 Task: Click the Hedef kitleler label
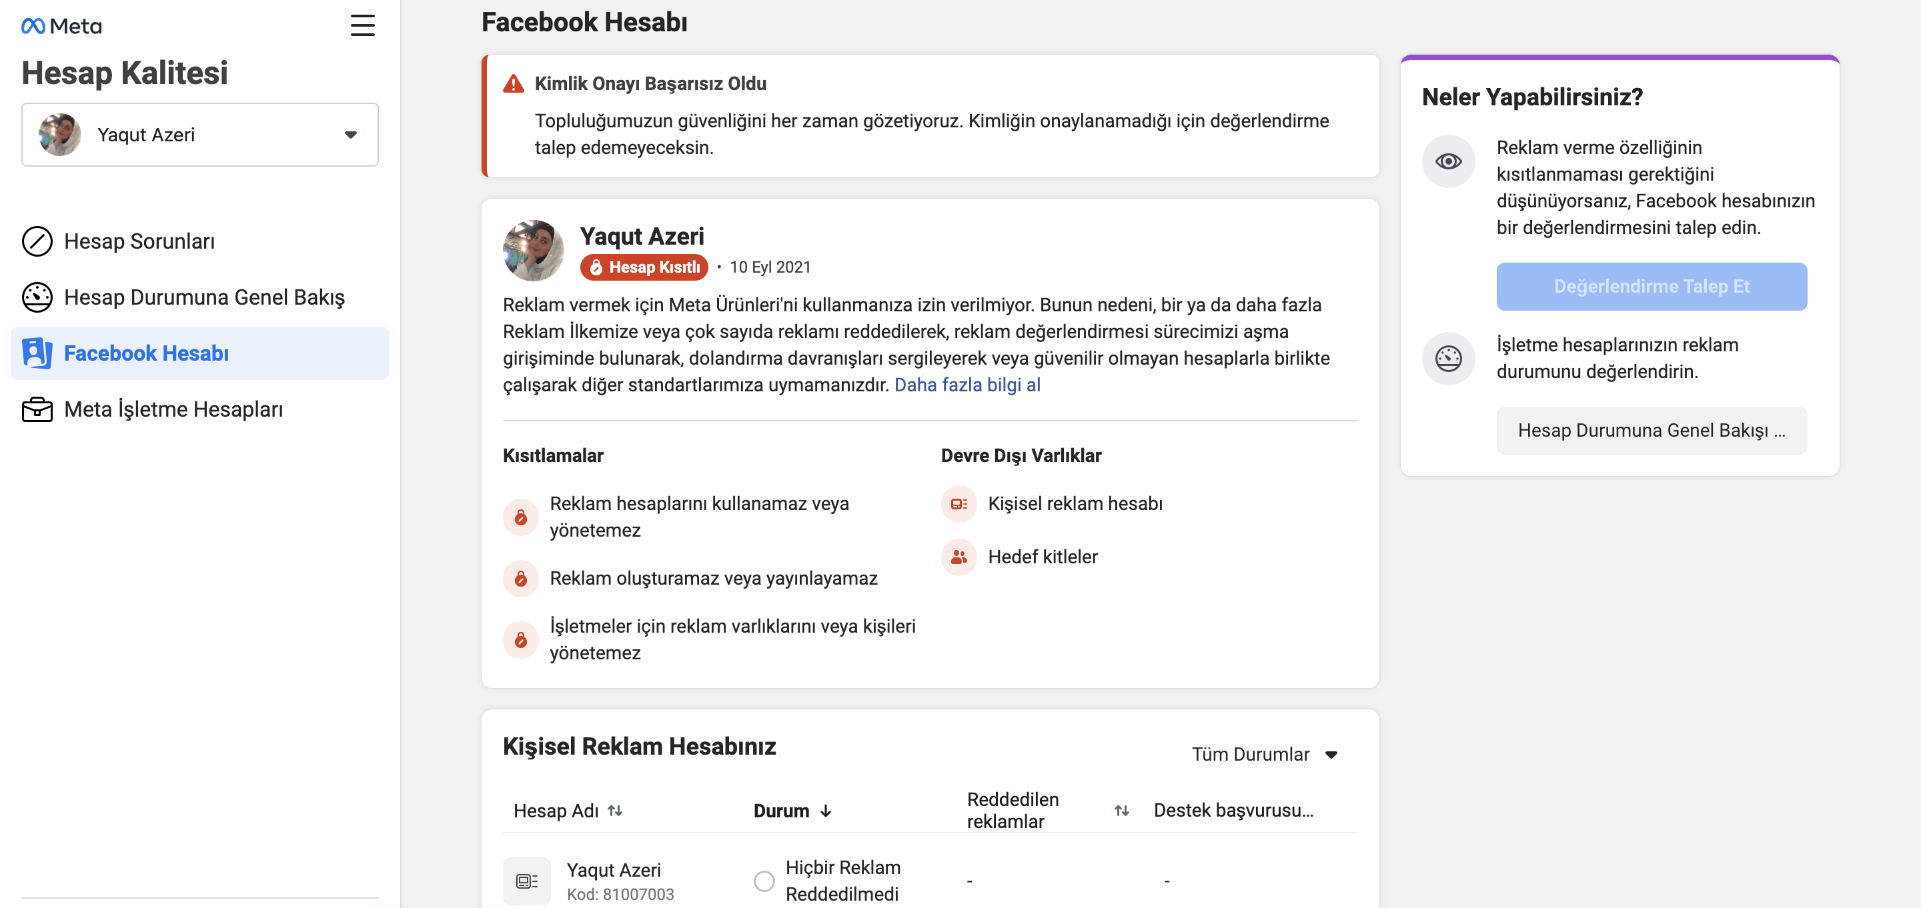1043,557
